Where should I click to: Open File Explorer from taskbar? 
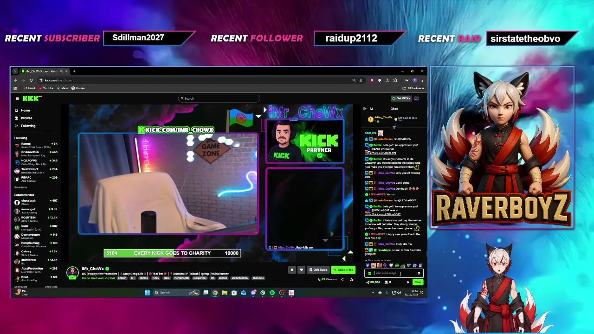[x=224, y=293]
